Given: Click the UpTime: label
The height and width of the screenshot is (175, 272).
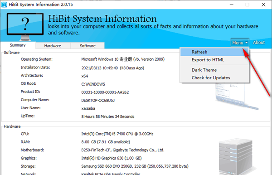Looking at the screenshot, I should coord(28,116).
